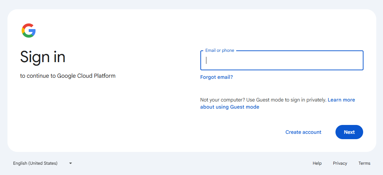This screenshot has width=383, height=175.
Task: Open the Learn more about Guest mode link
Action: point(341,100)
